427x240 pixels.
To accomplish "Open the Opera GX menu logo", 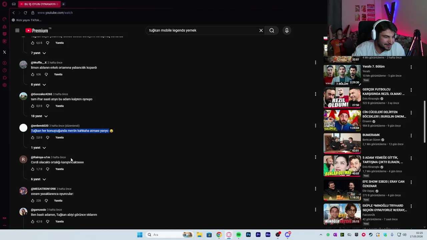I will click(x=5, y=4).
